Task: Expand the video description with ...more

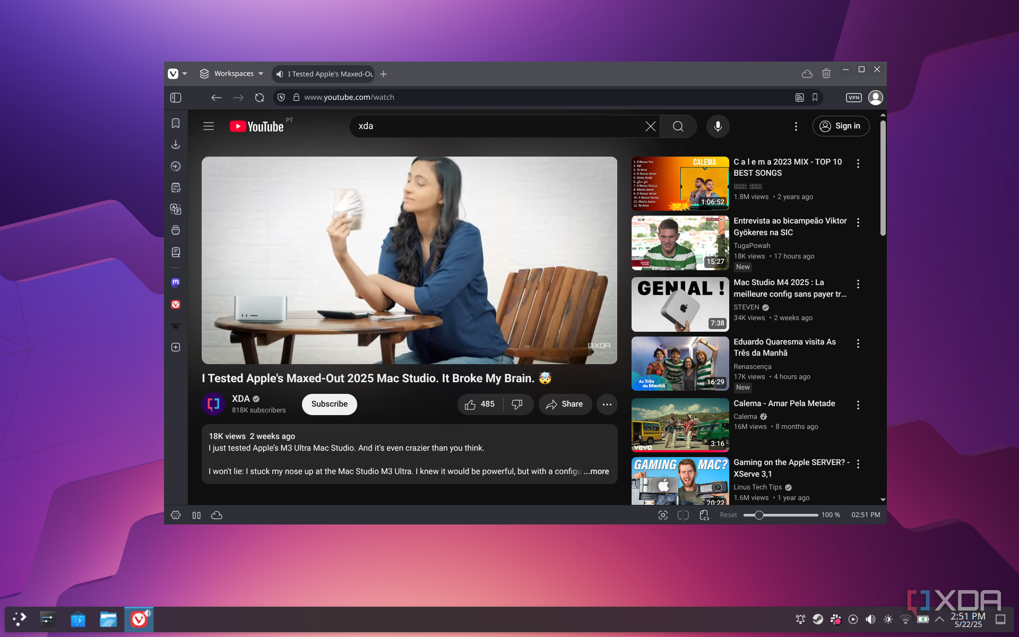Action: pos(597,471)
